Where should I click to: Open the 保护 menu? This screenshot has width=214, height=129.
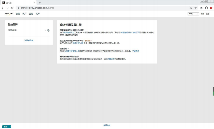24,14
